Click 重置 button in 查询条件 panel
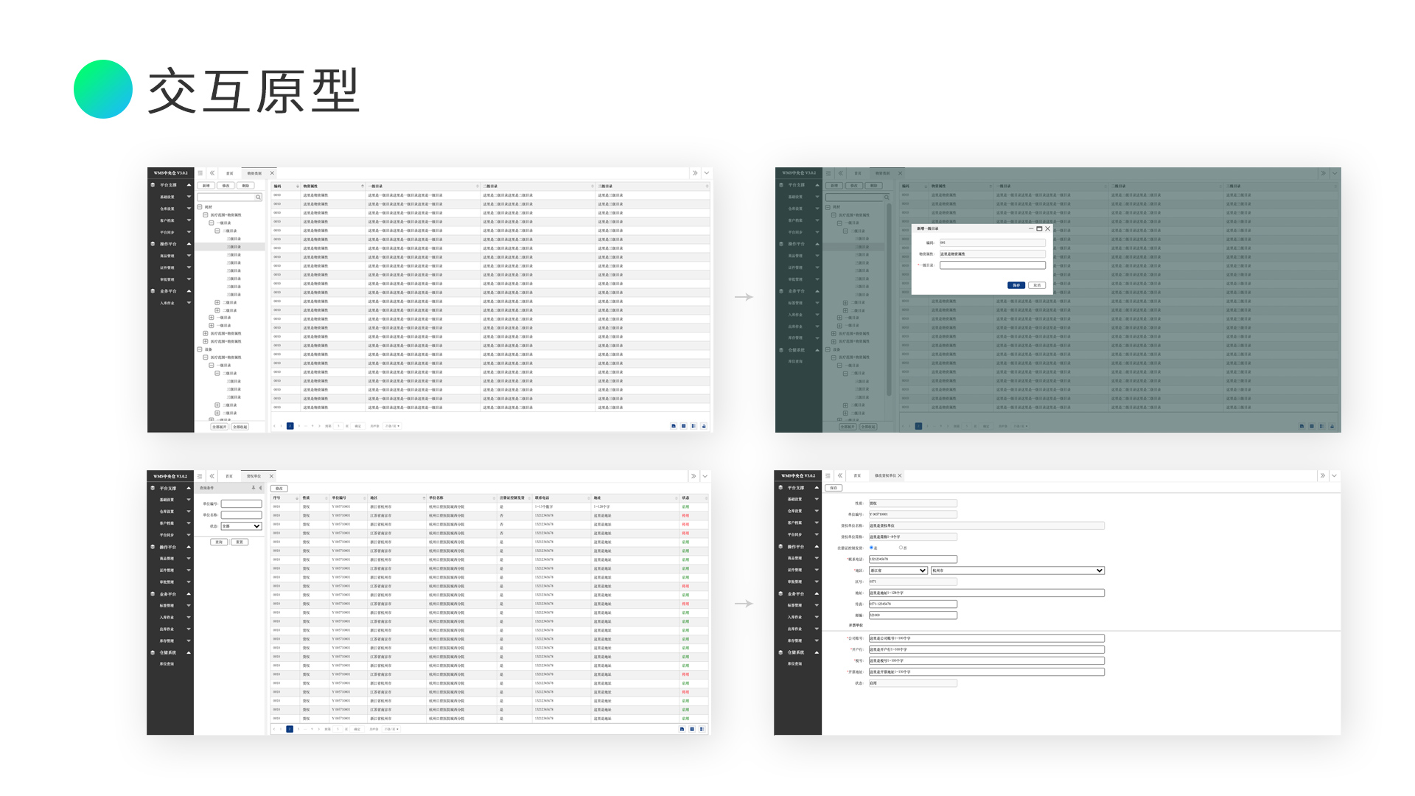Screen dimensions: 1415x796 [240, 542]
